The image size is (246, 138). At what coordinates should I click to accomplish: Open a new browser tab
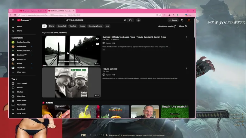[78, 11]
